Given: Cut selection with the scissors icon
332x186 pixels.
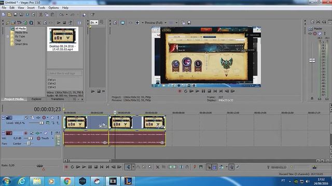Looking at the screenshot, I should pos(40,14).
